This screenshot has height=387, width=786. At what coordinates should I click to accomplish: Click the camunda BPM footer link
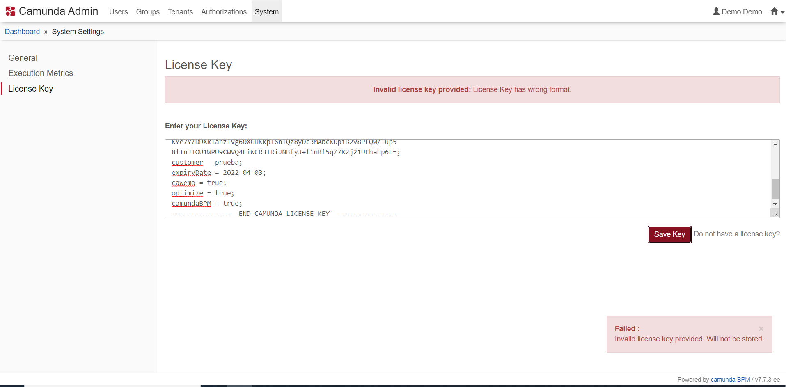click(730, 380)
